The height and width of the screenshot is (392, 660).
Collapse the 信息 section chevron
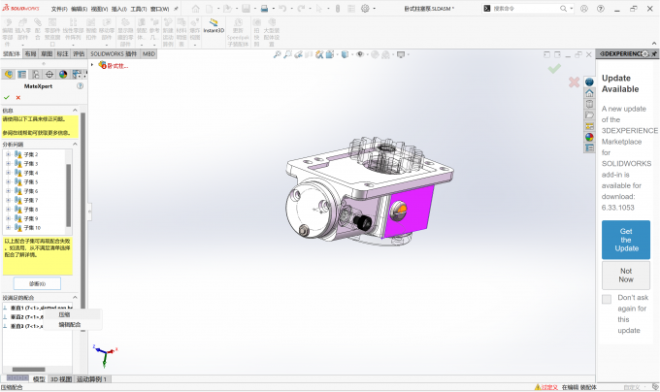(x=75, y=111)
